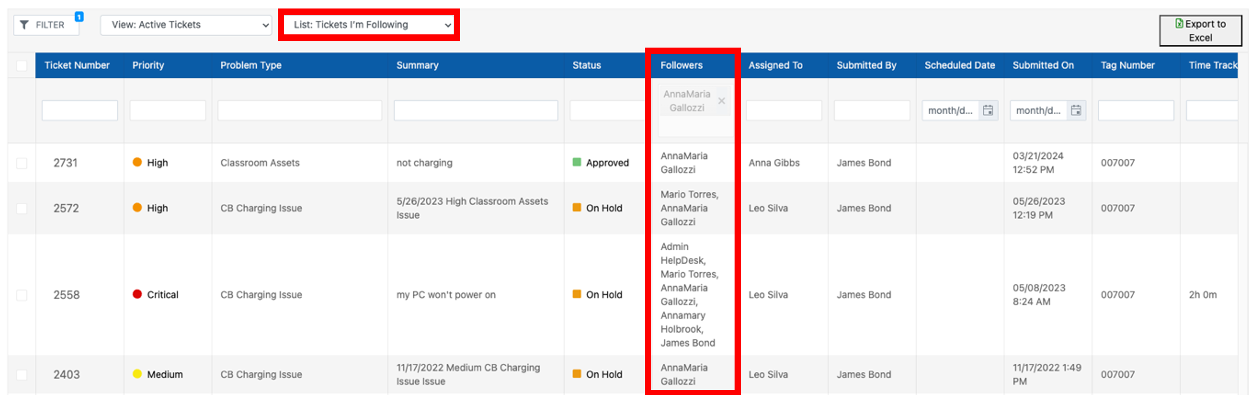Click 'Classroom Assets' problem type
Viewport: 1255px width, 395px height.
tap(260, 163)
